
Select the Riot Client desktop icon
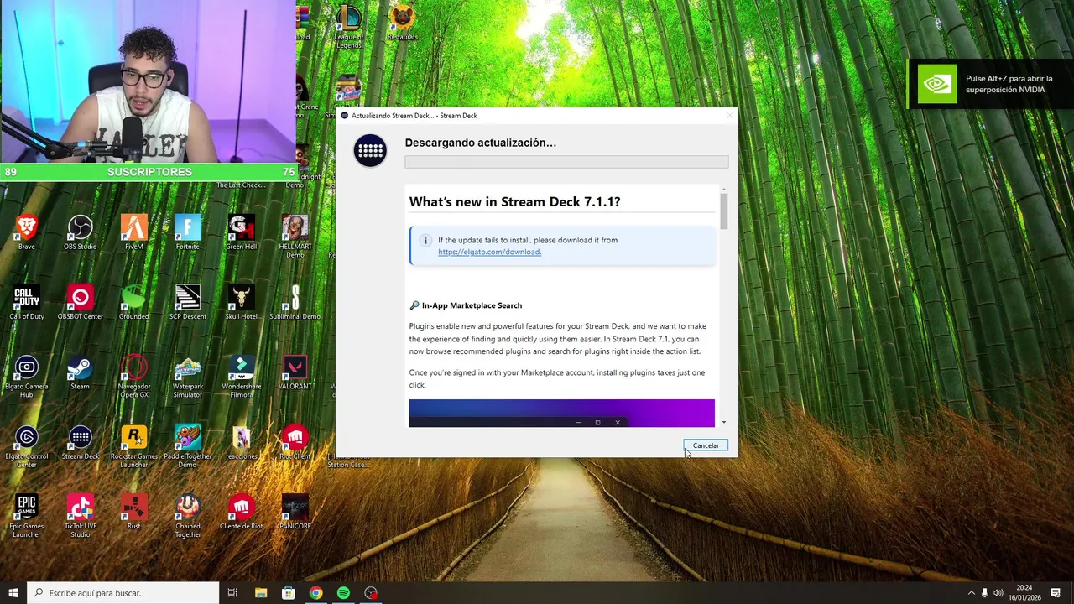tap(295, 441)
